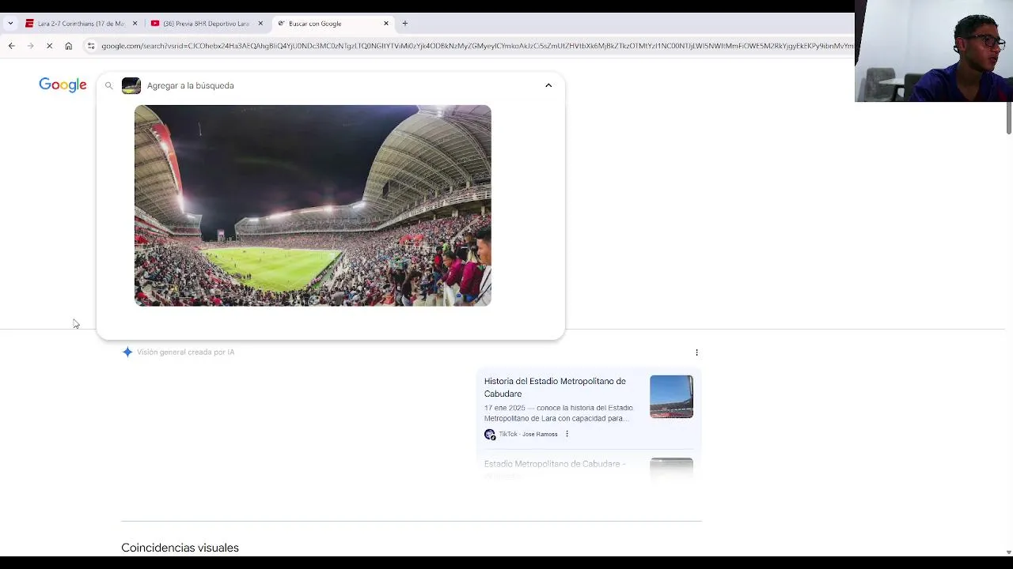Open the AI overview three-dot menu
1013x569 pixels.
point(696,352)
